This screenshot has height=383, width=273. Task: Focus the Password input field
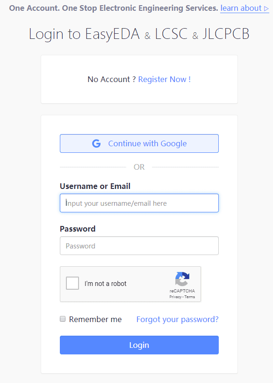point(139,246)
